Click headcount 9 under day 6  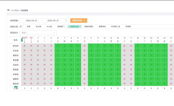coord(58,89)
